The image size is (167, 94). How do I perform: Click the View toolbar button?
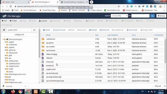(139, 21)
